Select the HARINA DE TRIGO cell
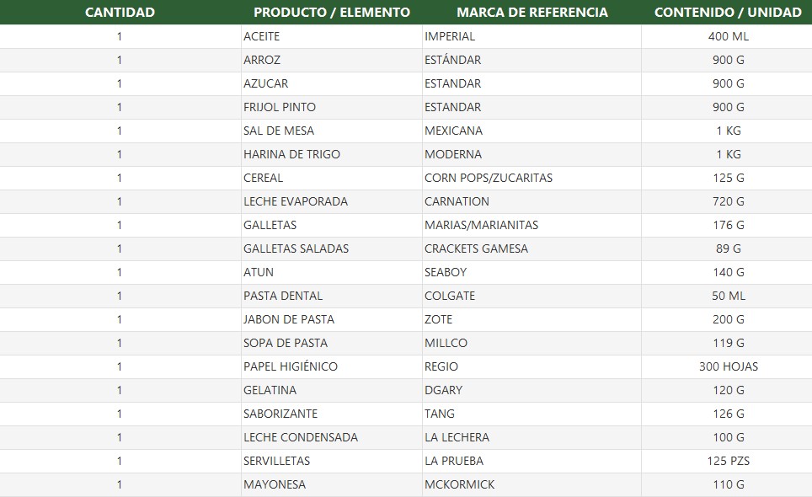The width and height of the screenshot is (812, 497). (331, 154)
